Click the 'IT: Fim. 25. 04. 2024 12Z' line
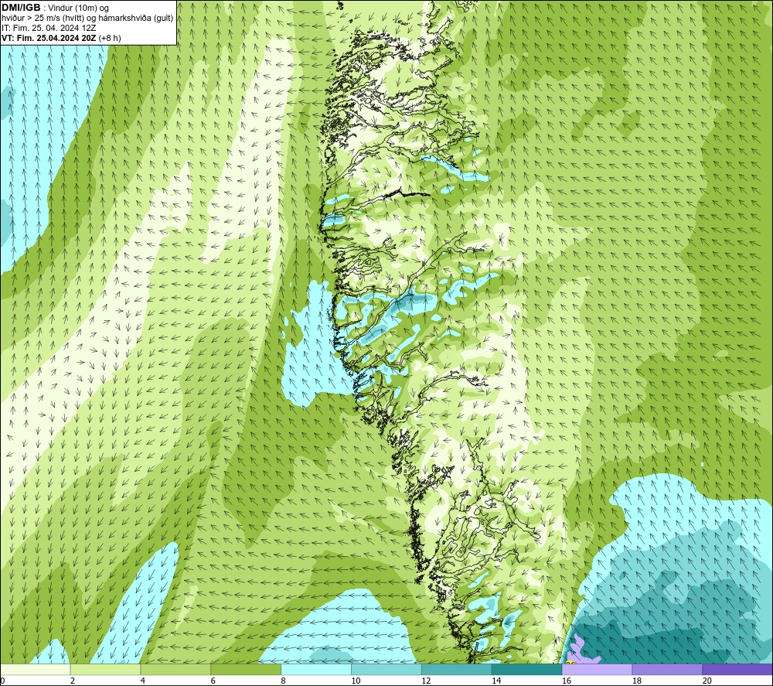 [49, 28]
